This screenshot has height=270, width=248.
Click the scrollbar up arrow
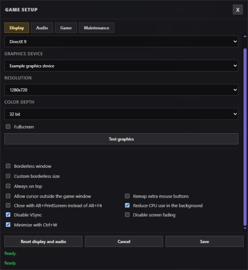[245, 36]
